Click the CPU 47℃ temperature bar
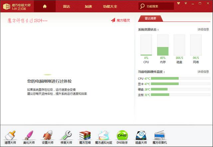Image resolution: width=213 pixels, height=147 pixels. pos(180,78)
